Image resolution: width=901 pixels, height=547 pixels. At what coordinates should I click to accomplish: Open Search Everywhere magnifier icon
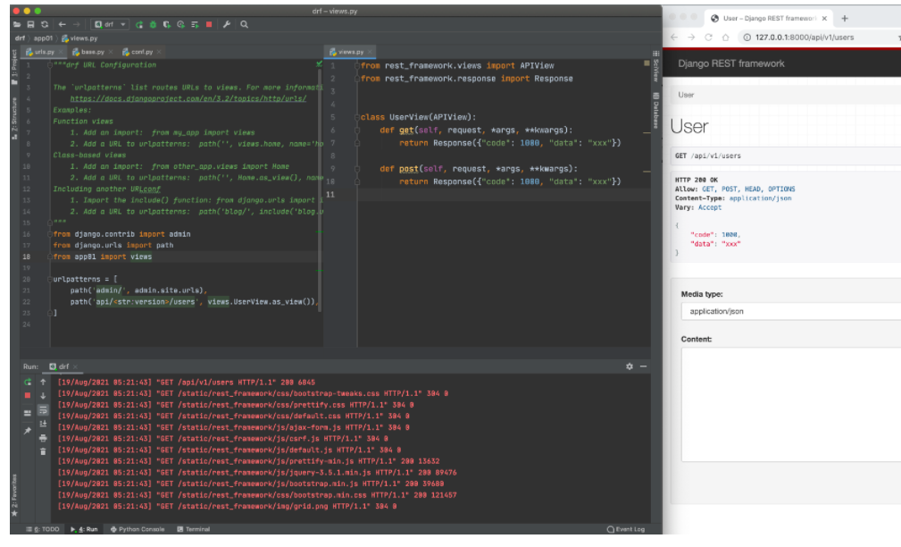click(244, 25)
